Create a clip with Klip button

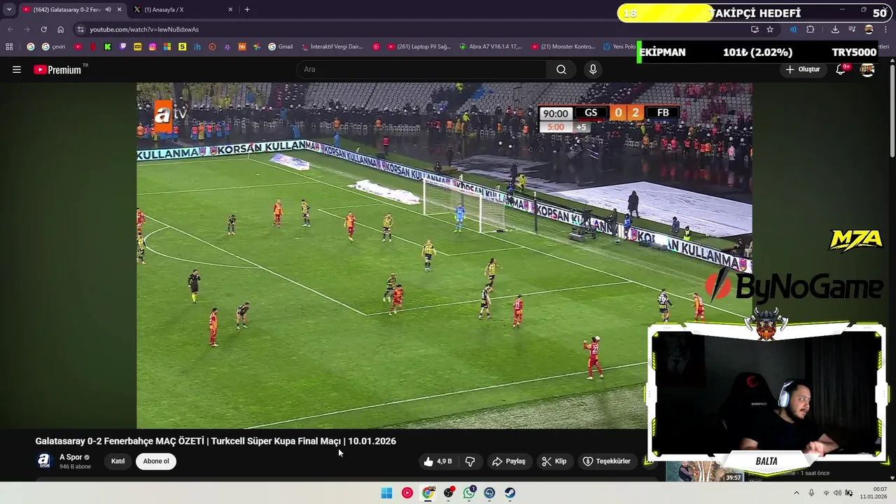click(554, 461)
